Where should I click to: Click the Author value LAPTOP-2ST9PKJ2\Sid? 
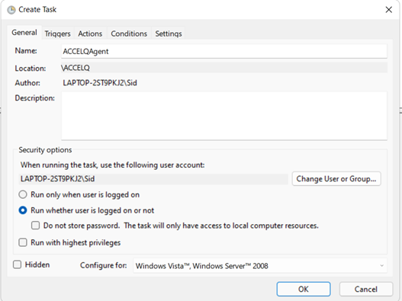click(x=100, y=83)
